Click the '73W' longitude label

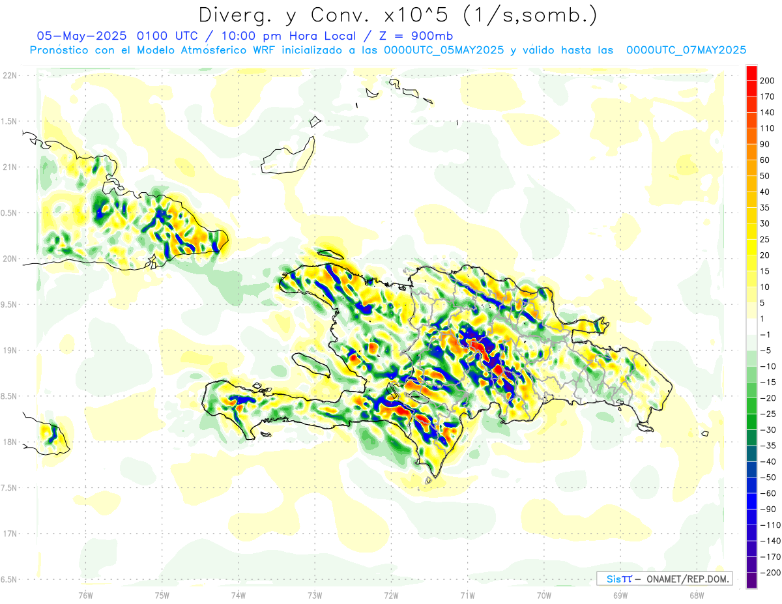[x=315, y=595]
